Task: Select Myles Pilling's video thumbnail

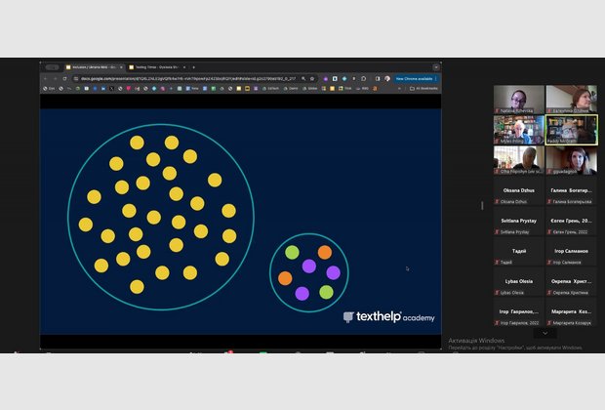Action: pos(518,130)
